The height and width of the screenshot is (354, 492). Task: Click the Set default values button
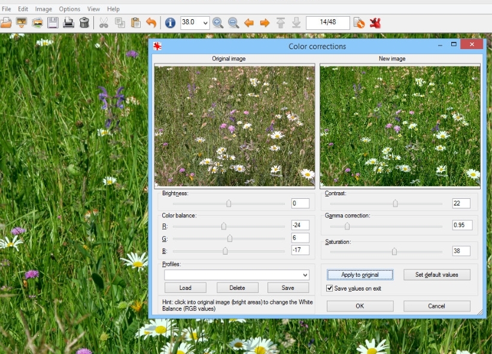[x=437, y=274]
